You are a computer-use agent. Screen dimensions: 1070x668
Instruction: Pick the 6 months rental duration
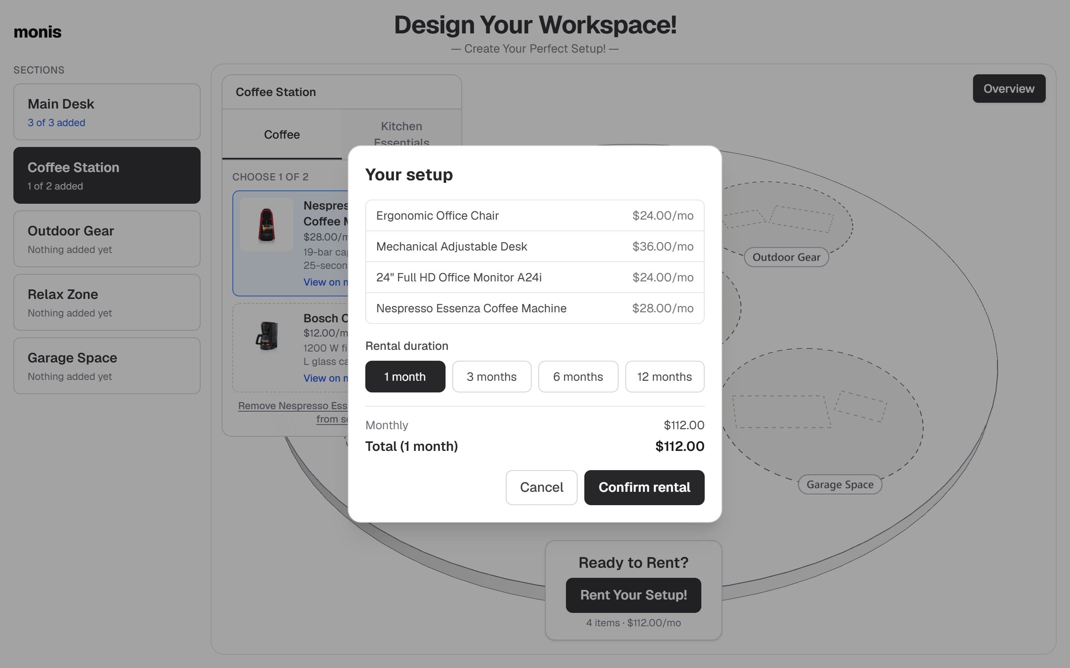pyautogui.click(x=578, y=377)
